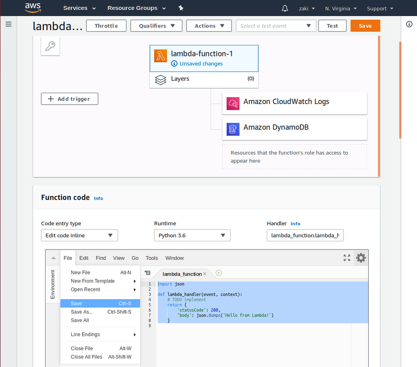Open the new tab plus icon
The width and height of the screenshot is (417, 367).
click(x=218, y=272)
